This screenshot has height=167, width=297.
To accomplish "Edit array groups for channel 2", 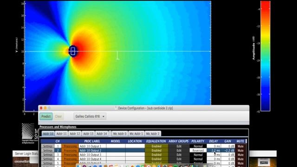I will [179, 150].
